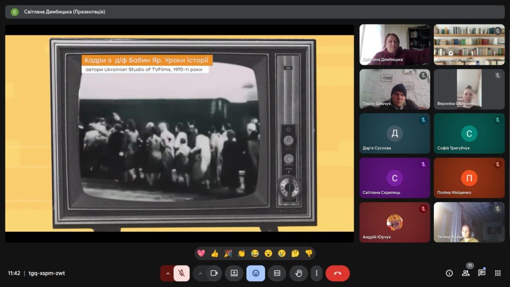Turn on closed captions
This screenshot has height=287, width=510.
[x=277, y=273]
